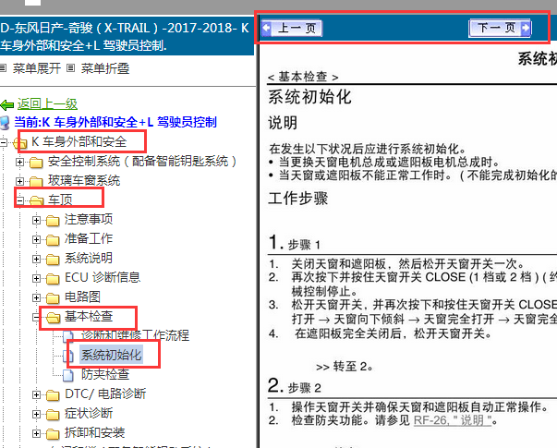
Task: Expand the 症状诊断 node
Action: pyautogui.click(x=36, y=414)
